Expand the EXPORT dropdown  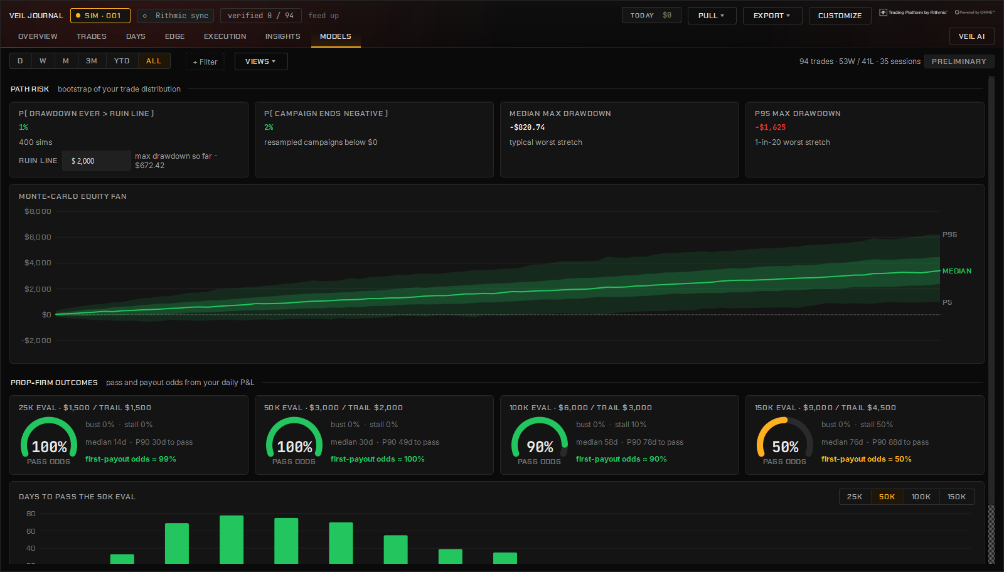(772, 16)
